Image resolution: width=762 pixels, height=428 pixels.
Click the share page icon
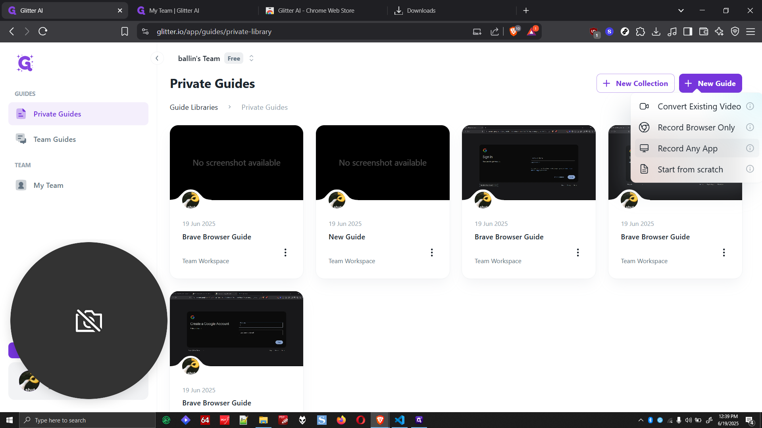click(495, 31)
